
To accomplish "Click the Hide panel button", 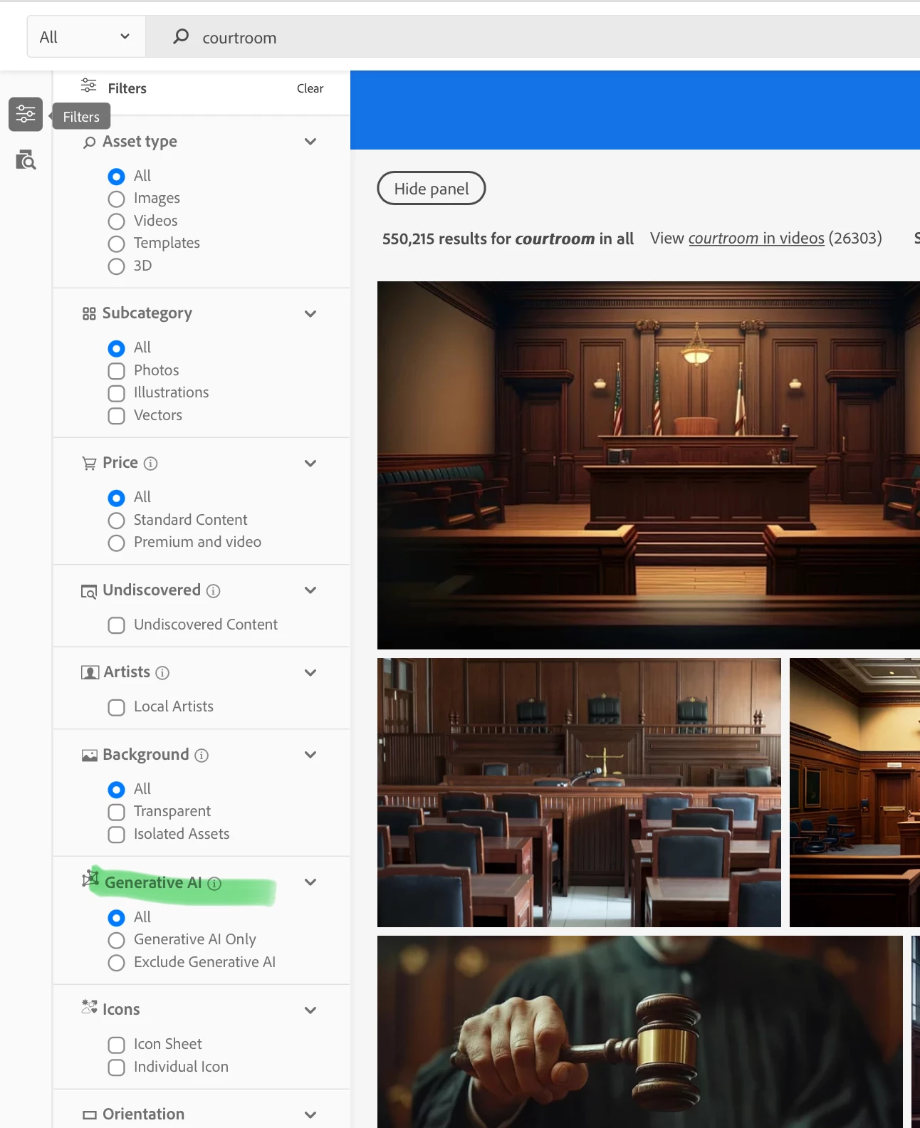I will [x=432, y=188].
